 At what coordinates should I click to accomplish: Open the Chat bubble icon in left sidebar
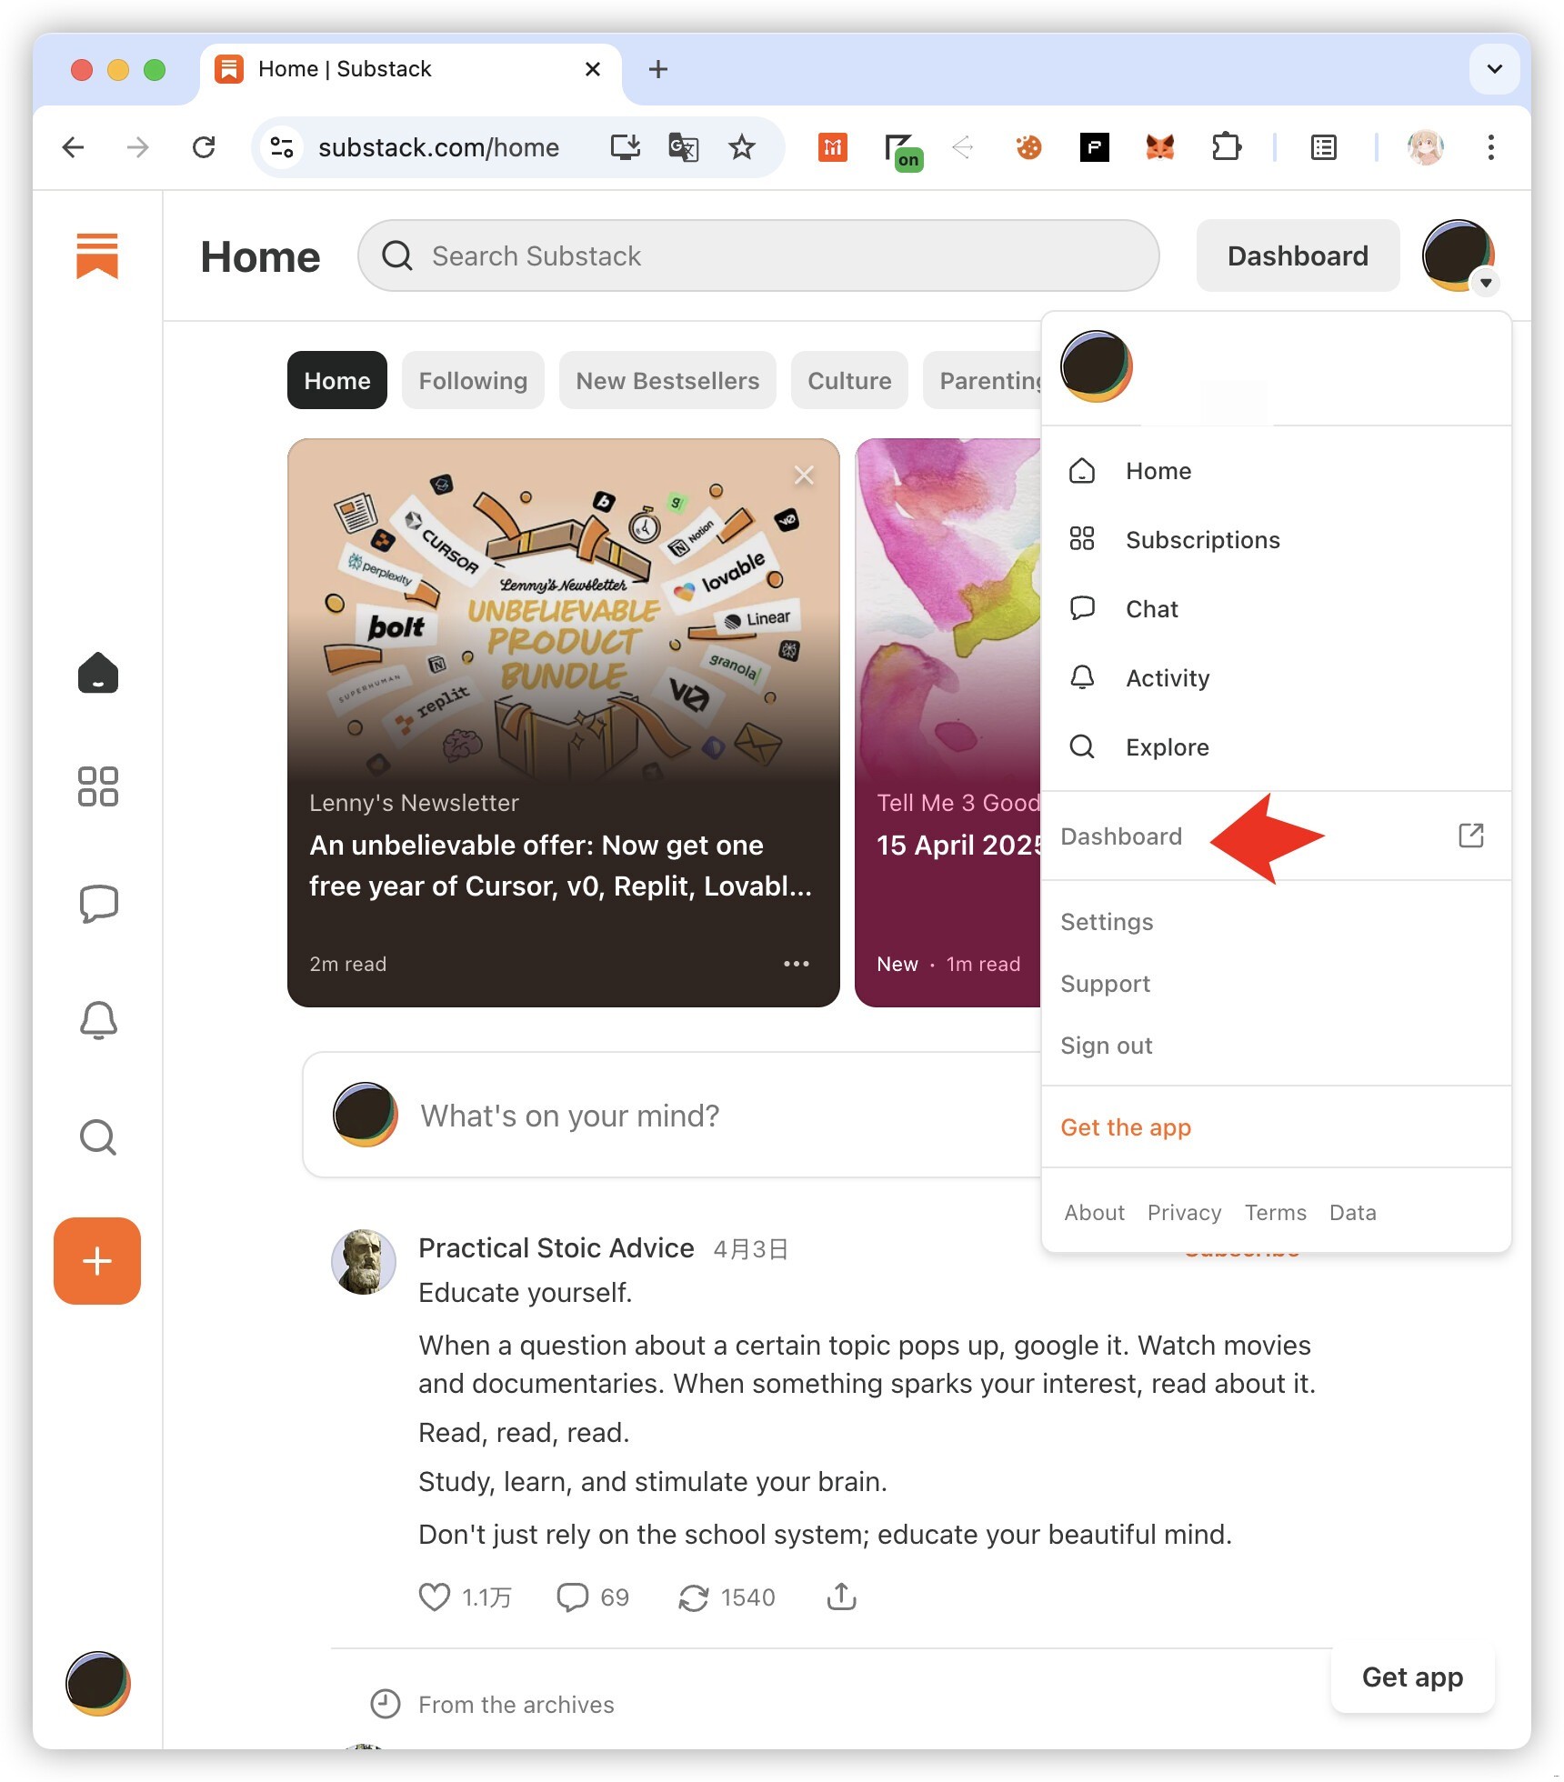98,904
